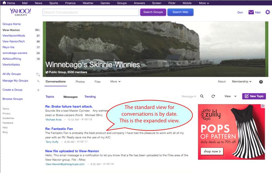Click the plus icon beside Create a Group
This screenshot has height=173, width=272.
point(38,90)
